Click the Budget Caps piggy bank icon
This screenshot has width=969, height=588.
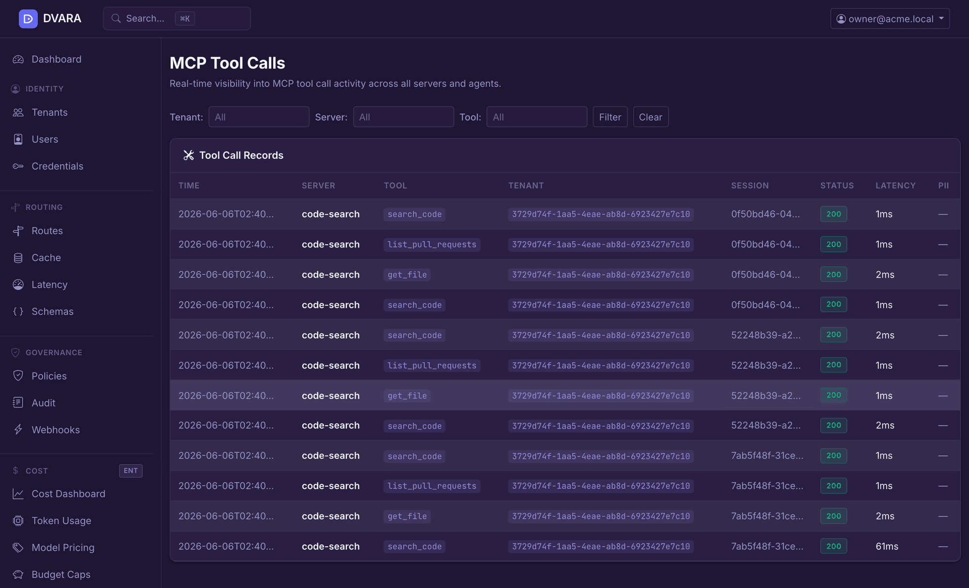pos(18,574)
